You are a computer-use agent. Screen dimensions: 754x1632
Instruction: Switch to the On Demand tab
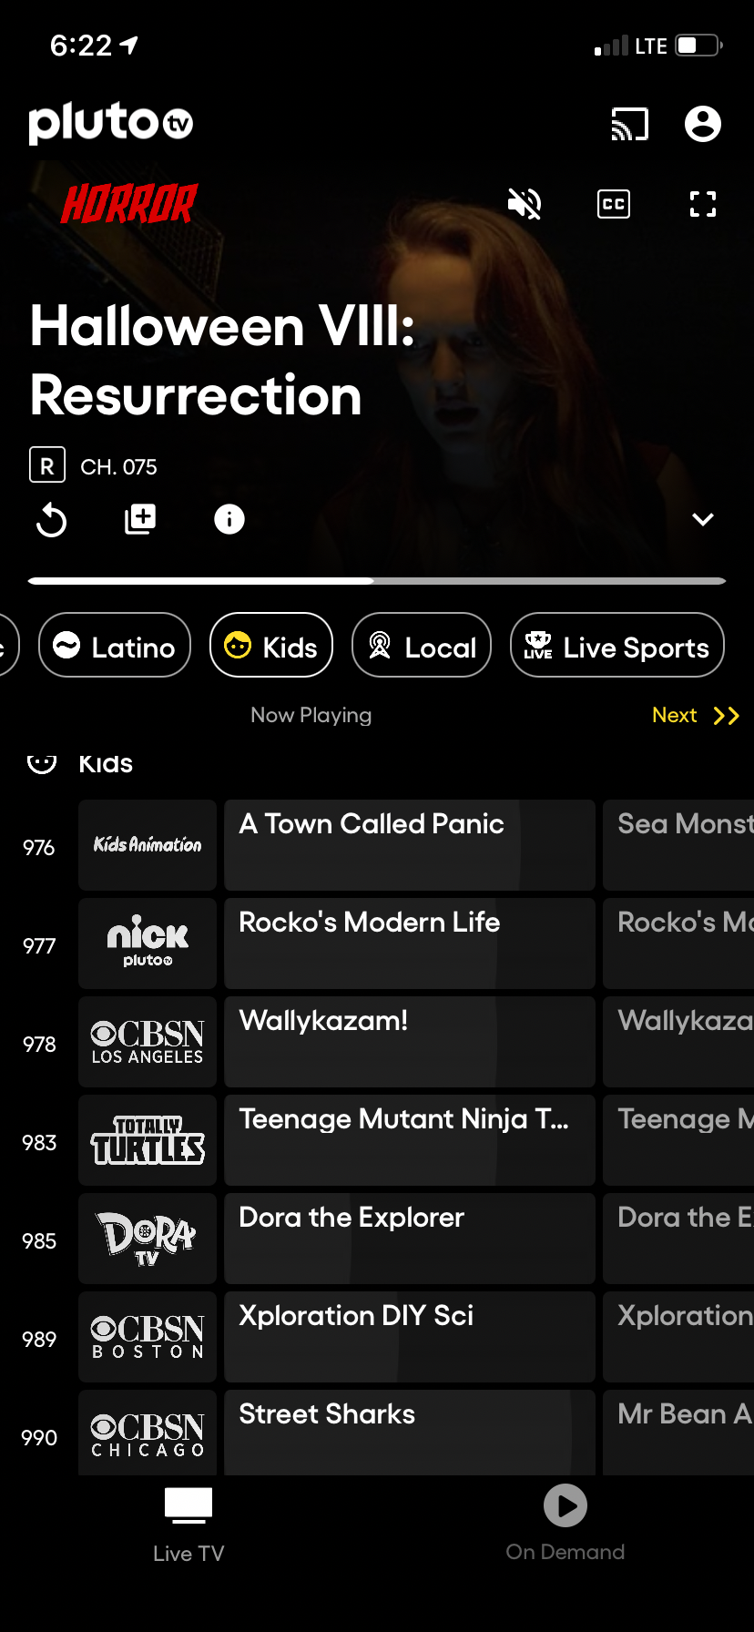tap(565, 1521)
